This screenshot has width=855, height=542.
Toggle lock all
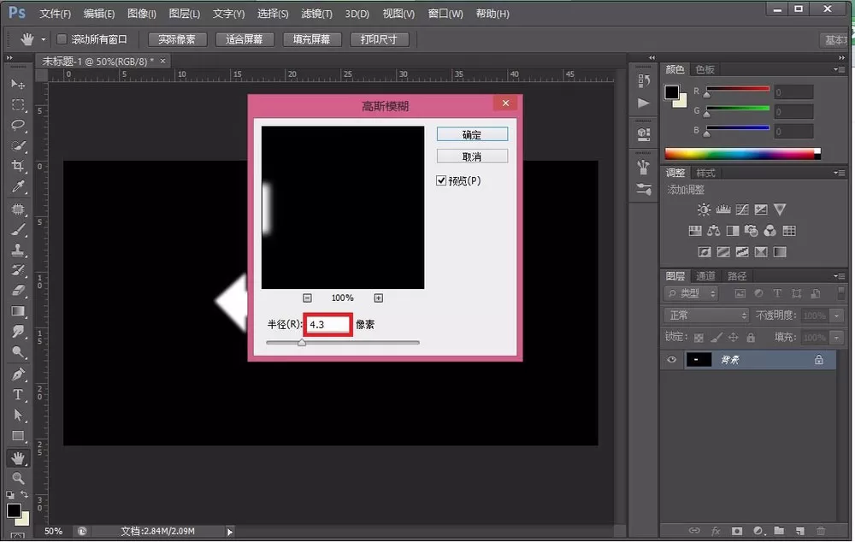click(x=751, y=338)
